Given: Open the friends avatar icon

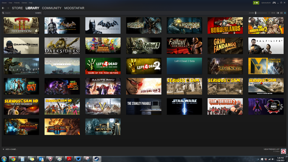Looking at the screenshot, I should (283, 151).
